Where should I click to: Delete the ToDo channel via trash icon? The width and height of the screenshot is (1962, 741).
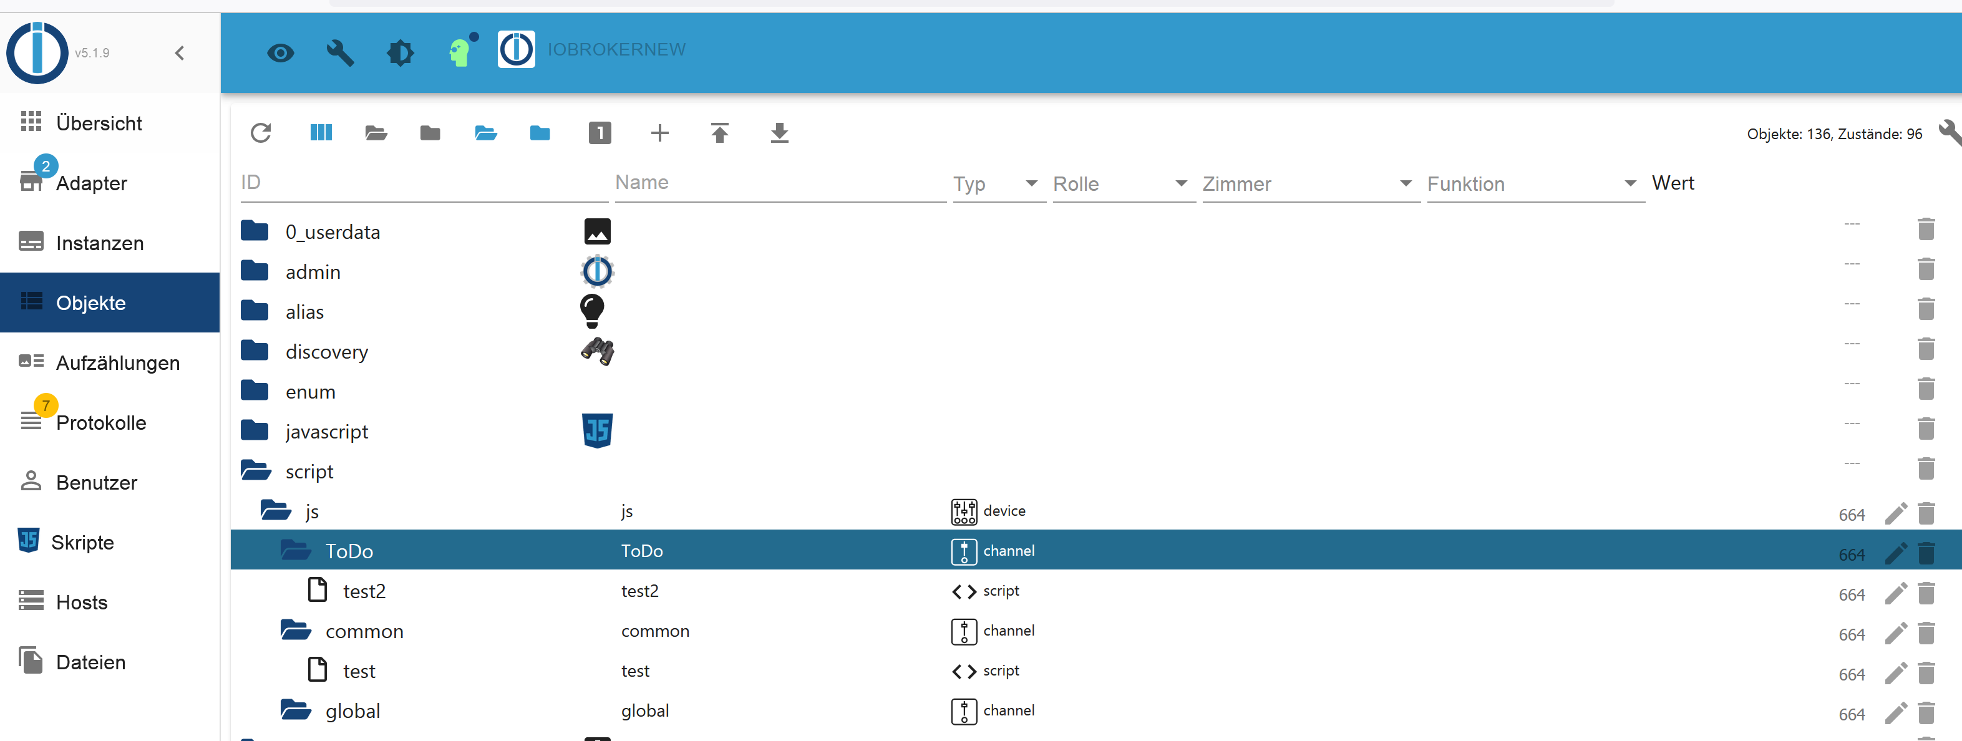coord(1925,553)
